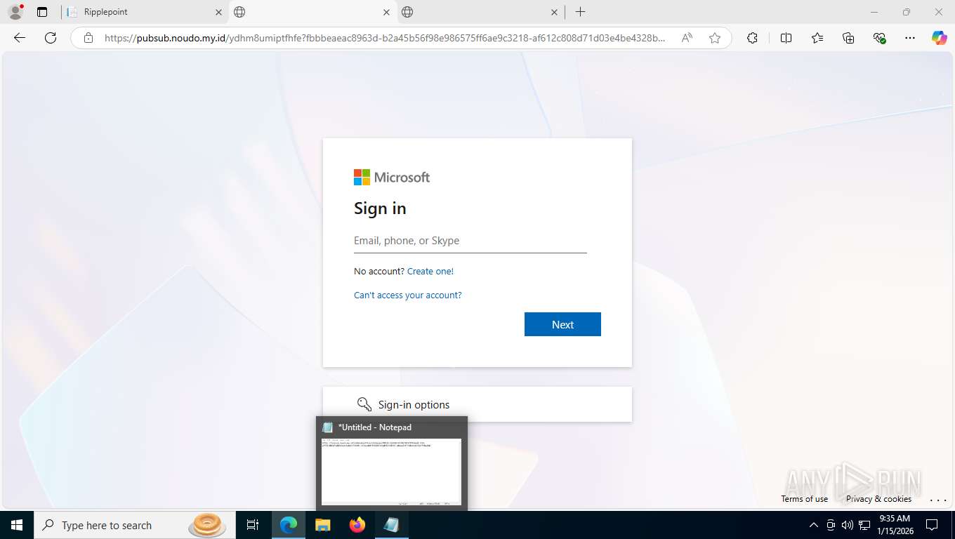Switch to the Ripplepoint tab
955x539 pixels.
[x=144, y=12]
